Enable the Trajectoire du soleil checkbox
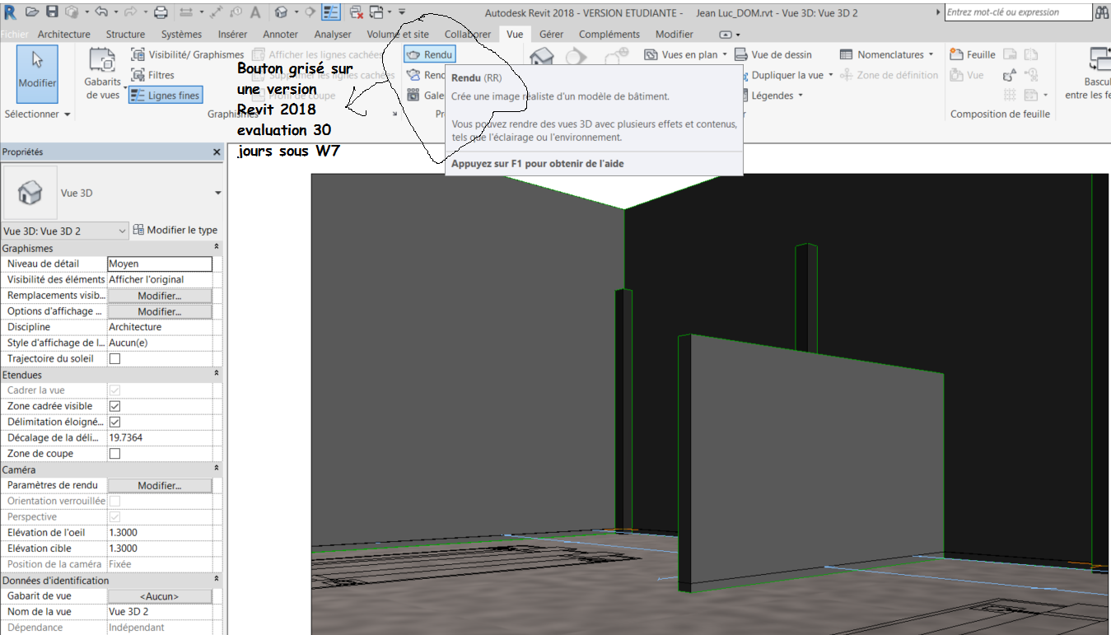The height and width of the screenshot is (635, 1111). (x=115, y=359)
